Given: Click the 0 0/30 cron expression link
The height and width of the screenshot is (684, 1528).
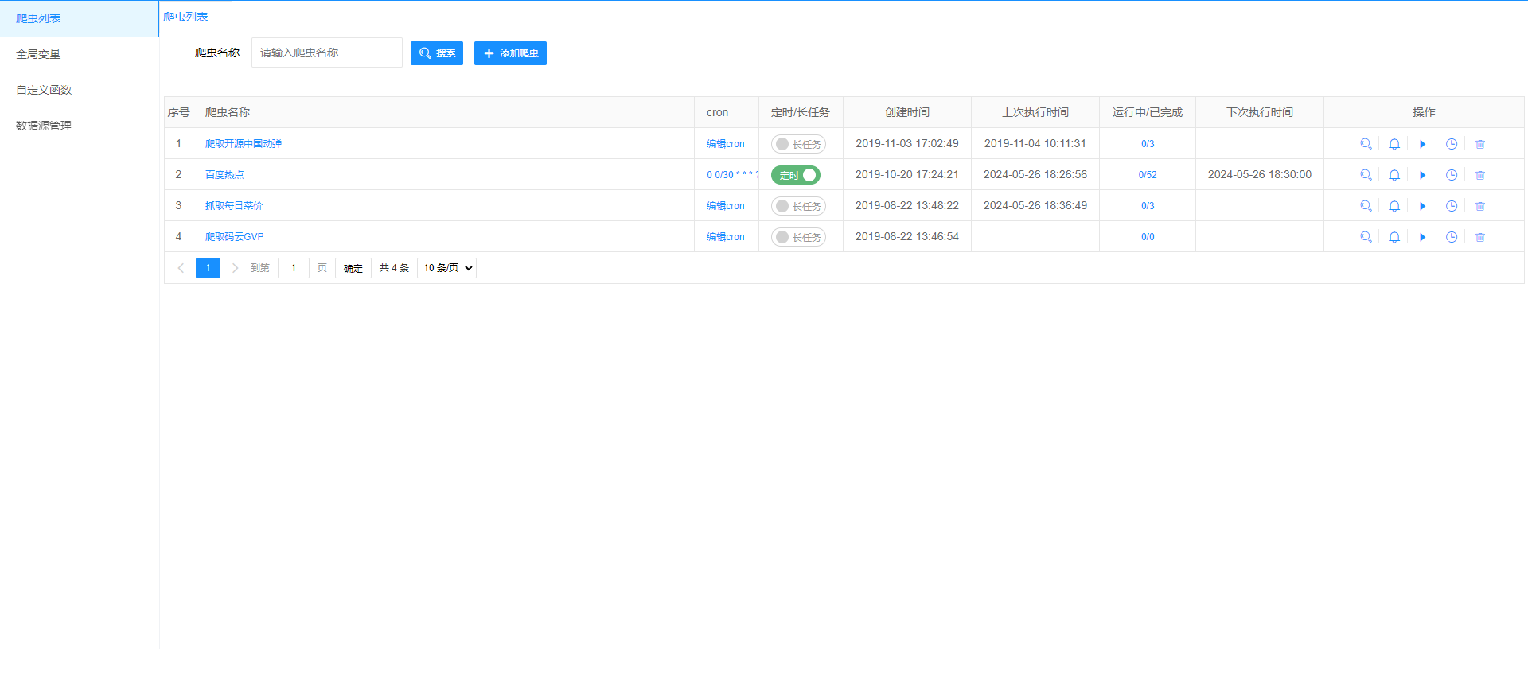Looking at the screenshot, I should 732,175.
